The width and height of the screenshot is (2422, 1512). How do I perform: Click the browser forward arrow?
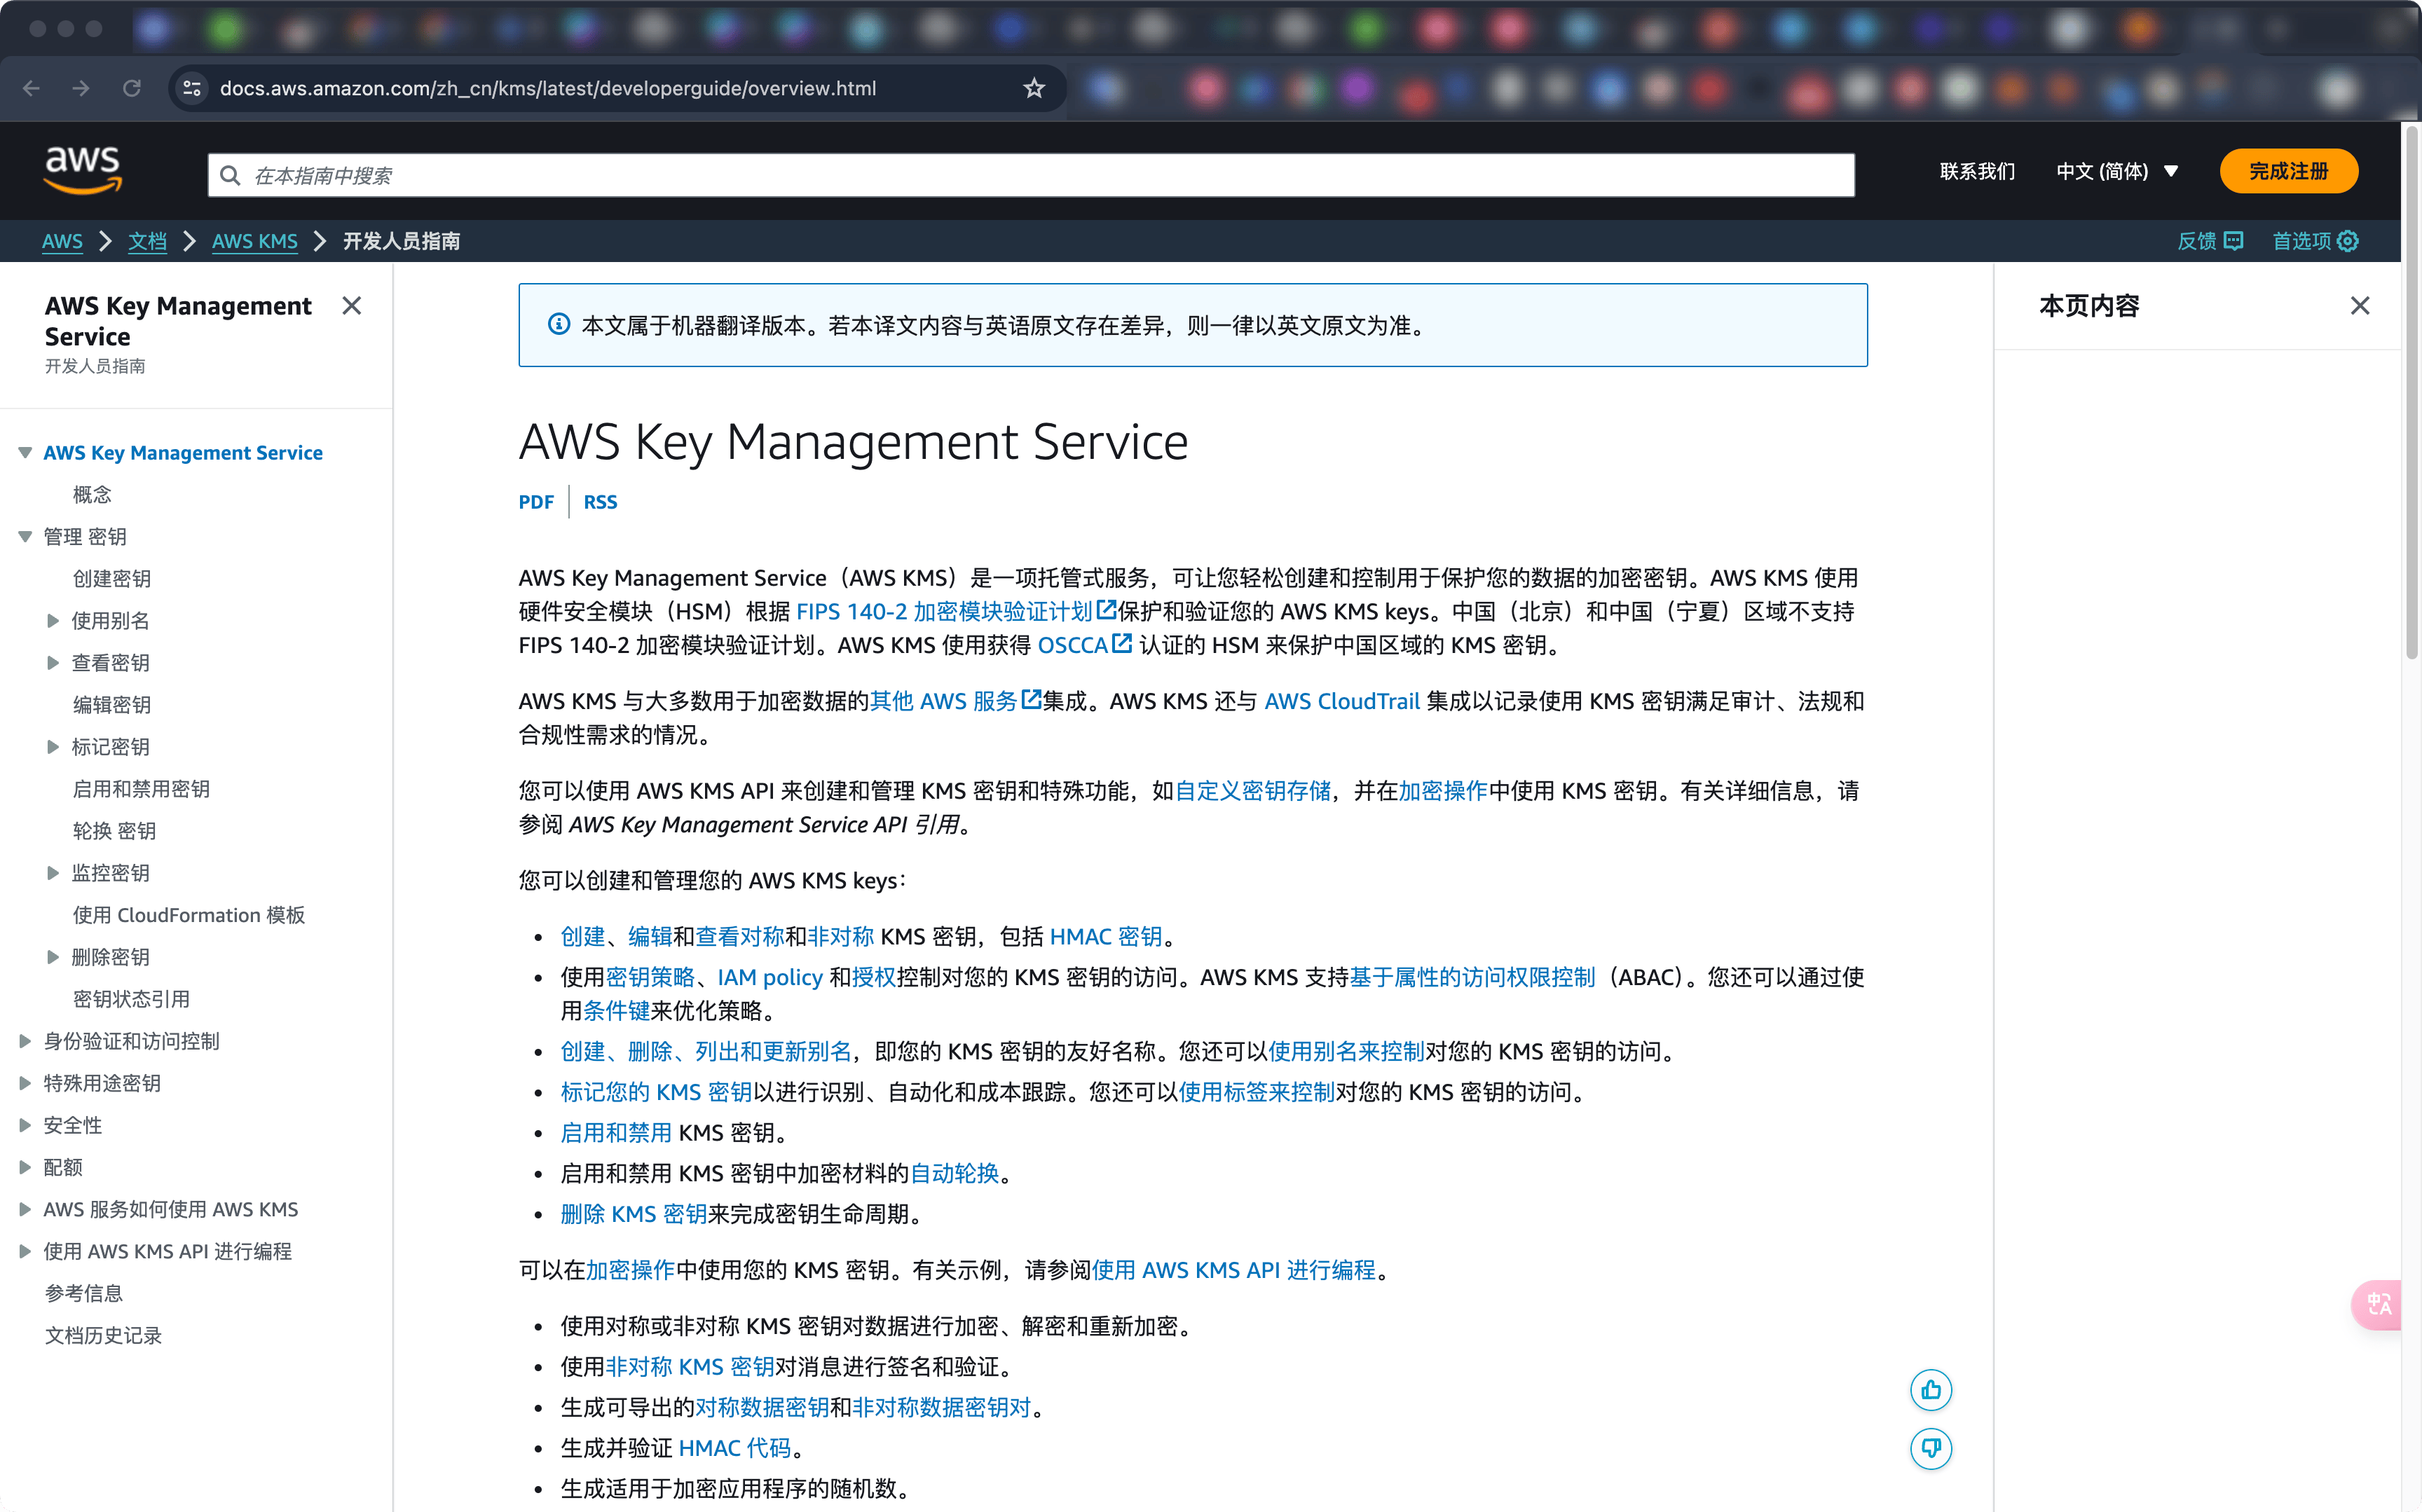tap(81, 89)
